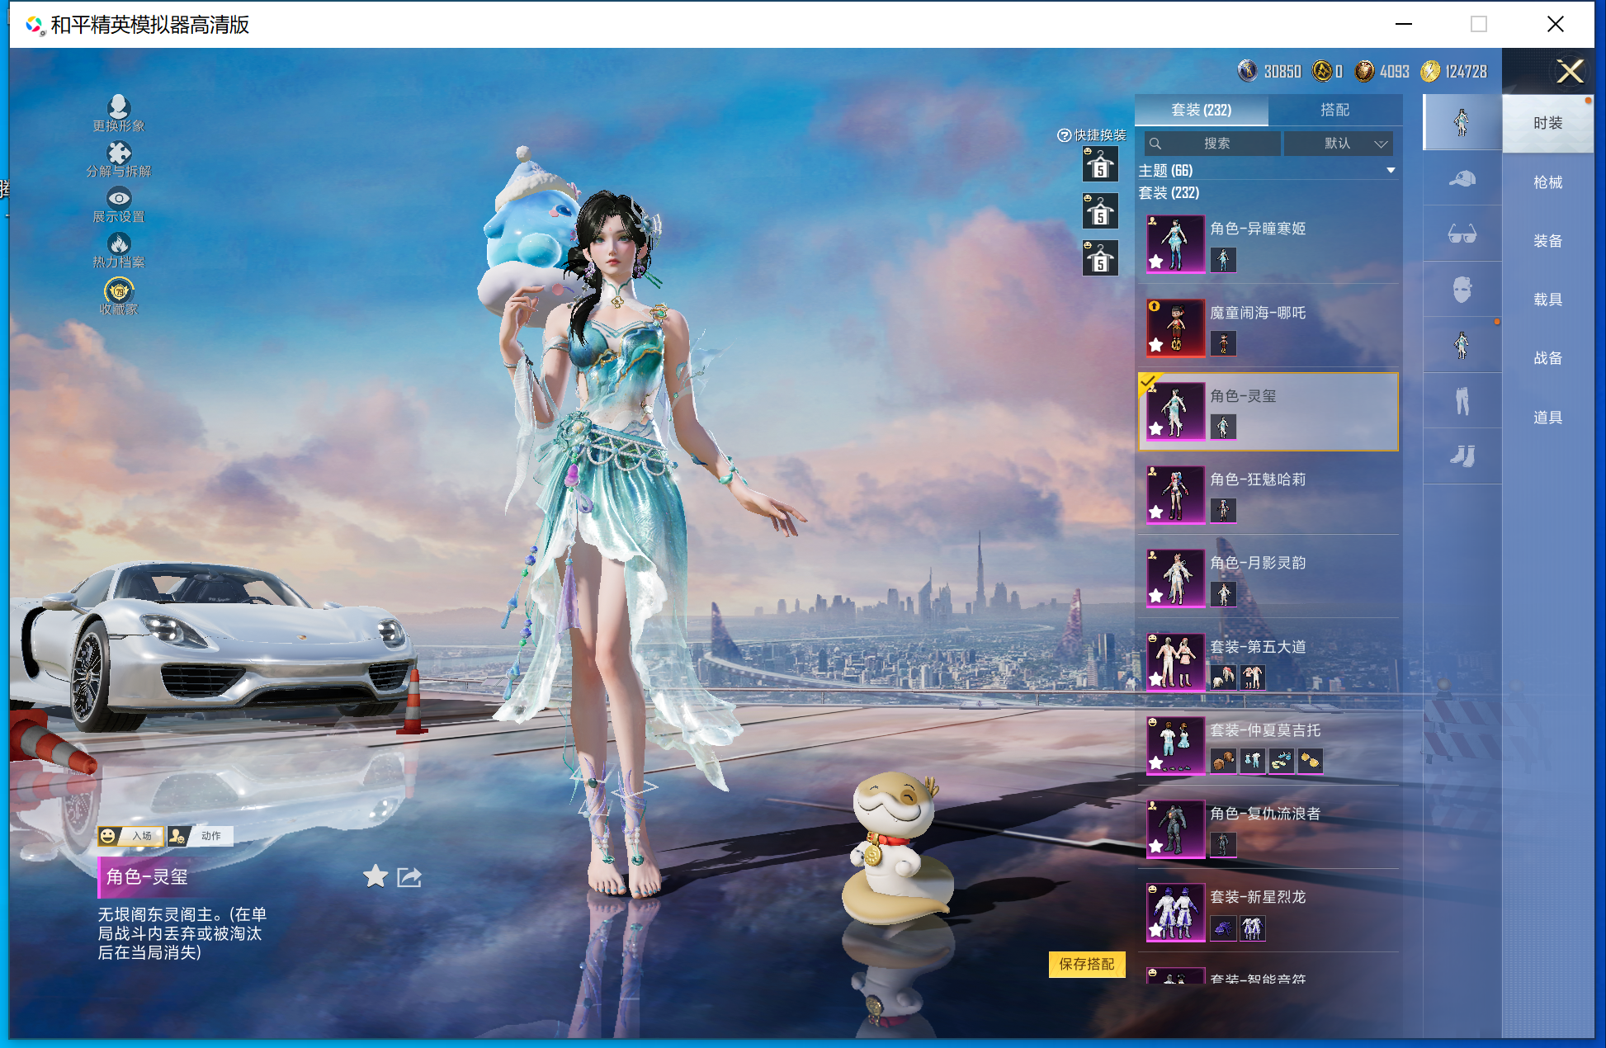Image resolution: width=1606 pixels, height=1048 pixels.
Task: Open the 收藏家 collector badge icon
Action: pyautogui.click(x=119, y=290)
